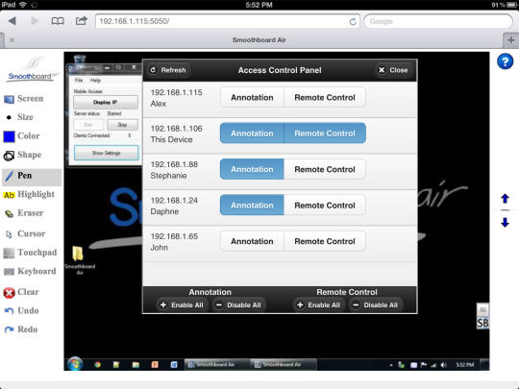Viewport: 519px width, 389px height.
Task: Switch to first Smoothboard Air taskbar window
Action: click(217, 365)
